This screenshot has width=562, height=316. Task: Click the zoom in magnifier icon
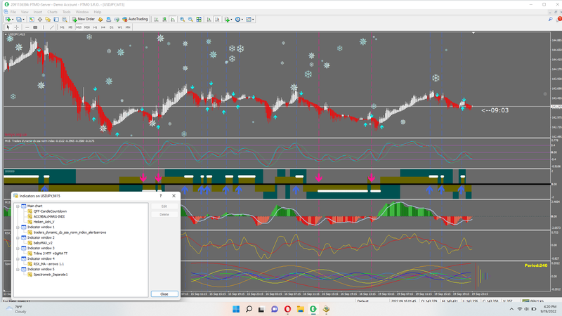[x=182, y=19]
